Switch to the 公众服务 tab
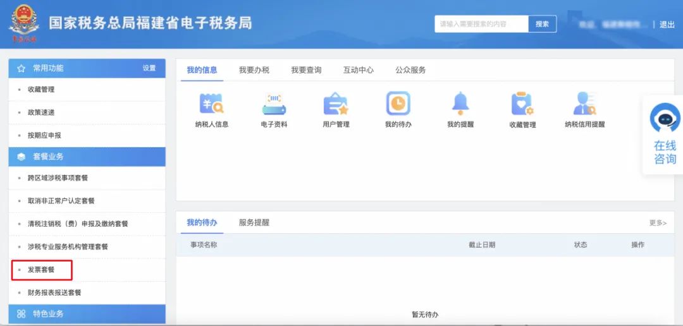 pos(411,70)
